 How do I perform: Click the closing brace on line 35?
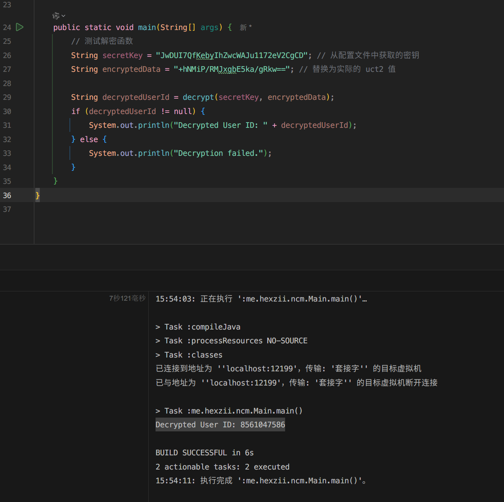(x=56, y=181)
